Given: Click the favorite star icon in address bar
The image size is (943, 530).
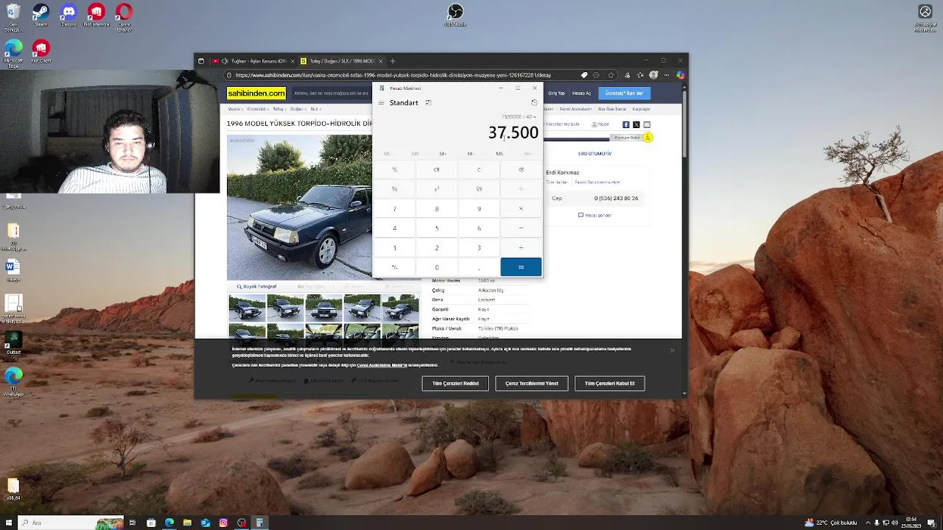Looking at the screenshot, I should (x=611, y=75).
